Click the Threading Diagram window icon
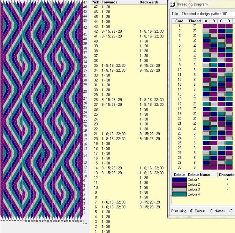Screen dimensions: 235x233 (x=172, y=4)
